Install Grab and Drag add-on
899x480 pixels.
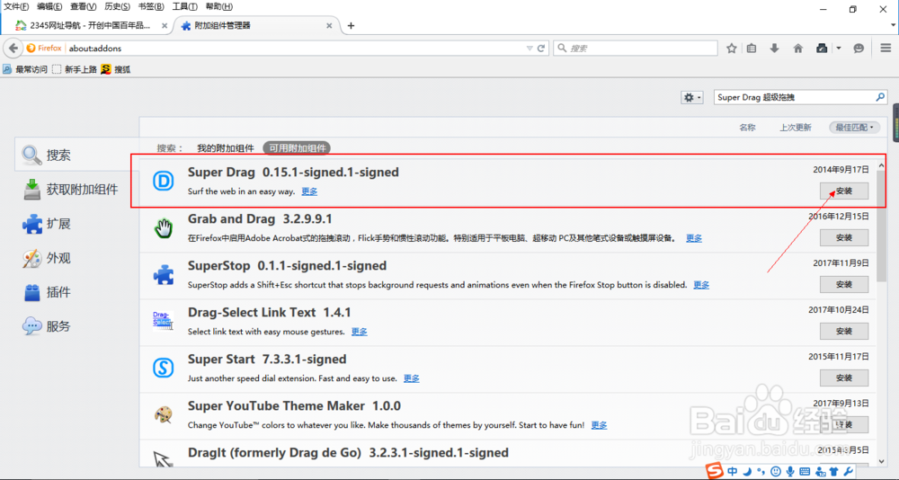click(x=844, y=237)
